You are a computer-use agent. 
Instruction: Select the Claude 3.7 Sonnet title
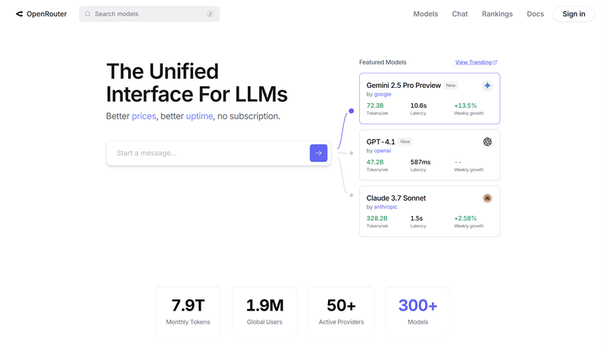tap(396, 199)
